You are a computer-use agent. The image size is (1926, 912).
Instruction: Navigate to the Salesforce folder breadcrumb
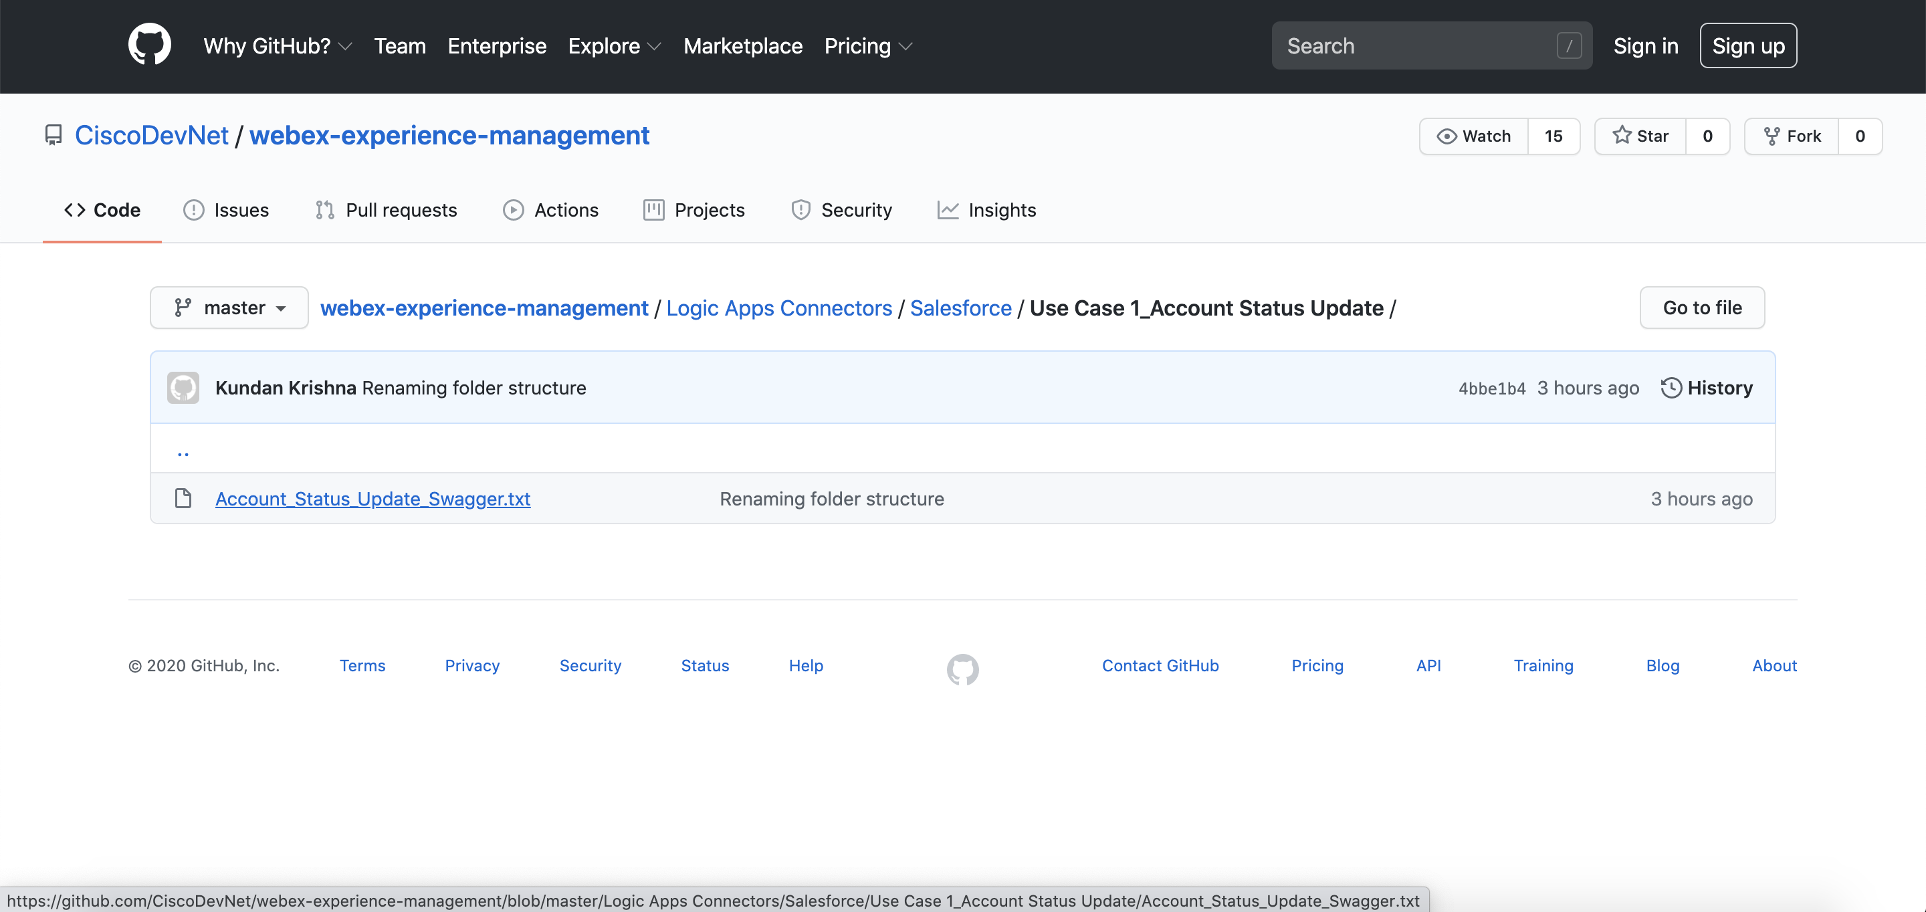point(961,308)
